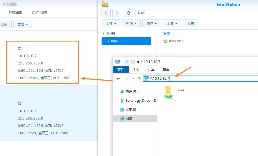
Task: Click the computer icon in Explorer title bar
Action: coord(117,62)
